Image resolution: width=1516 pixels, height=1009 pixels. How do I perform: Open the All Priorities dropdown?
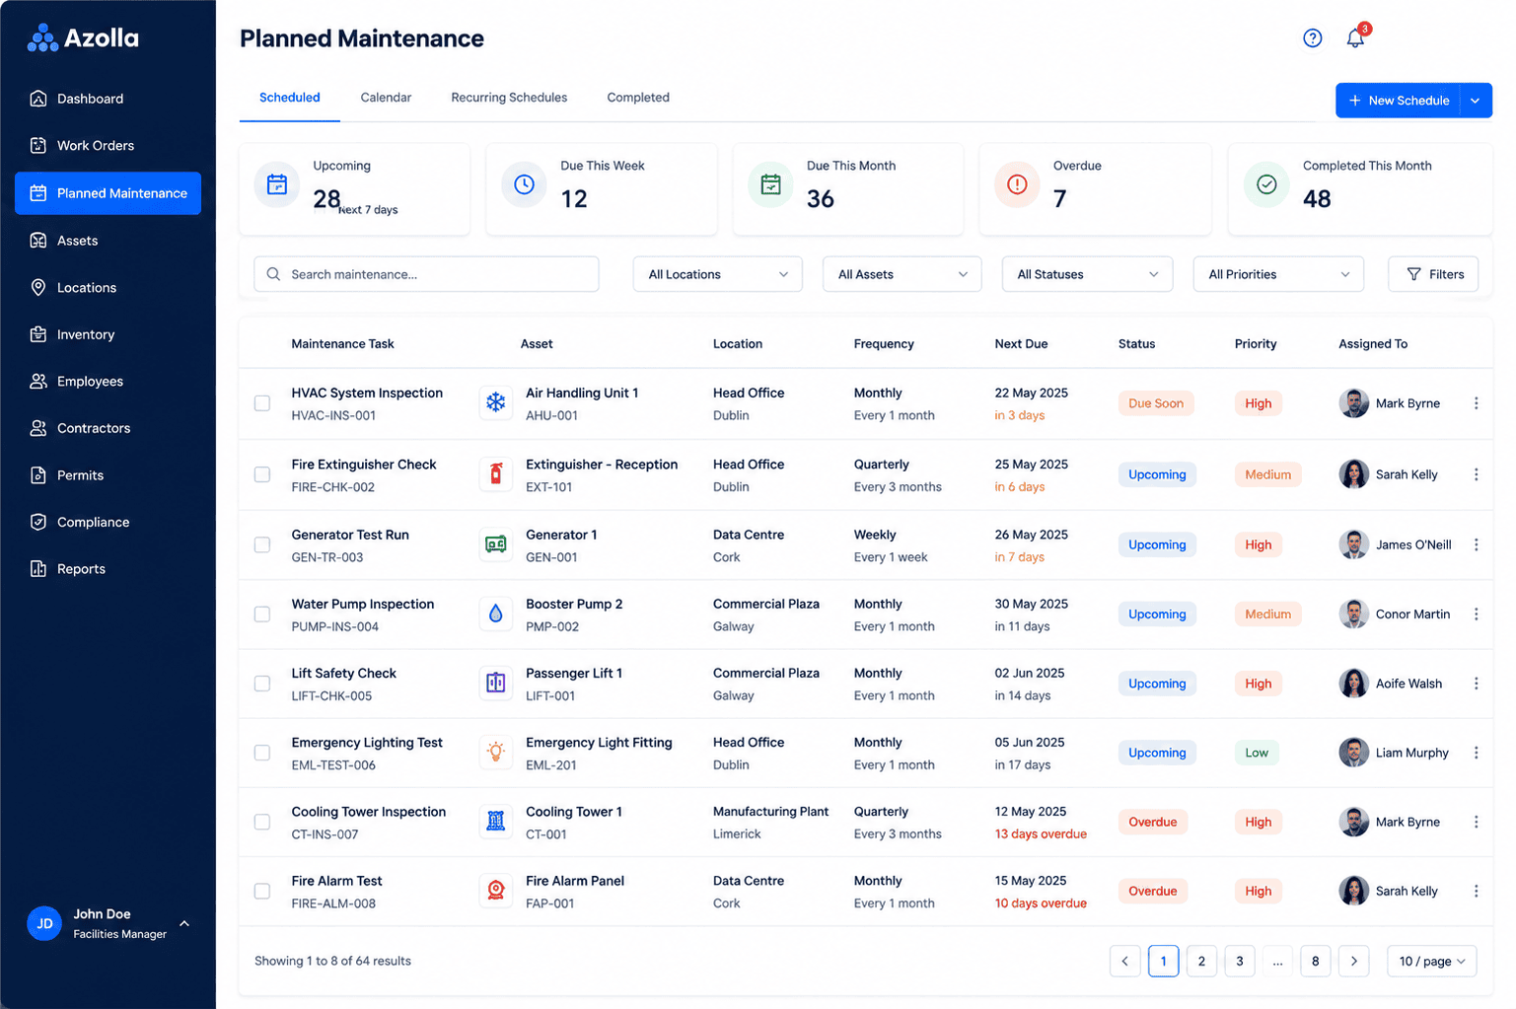(1278, 274)
